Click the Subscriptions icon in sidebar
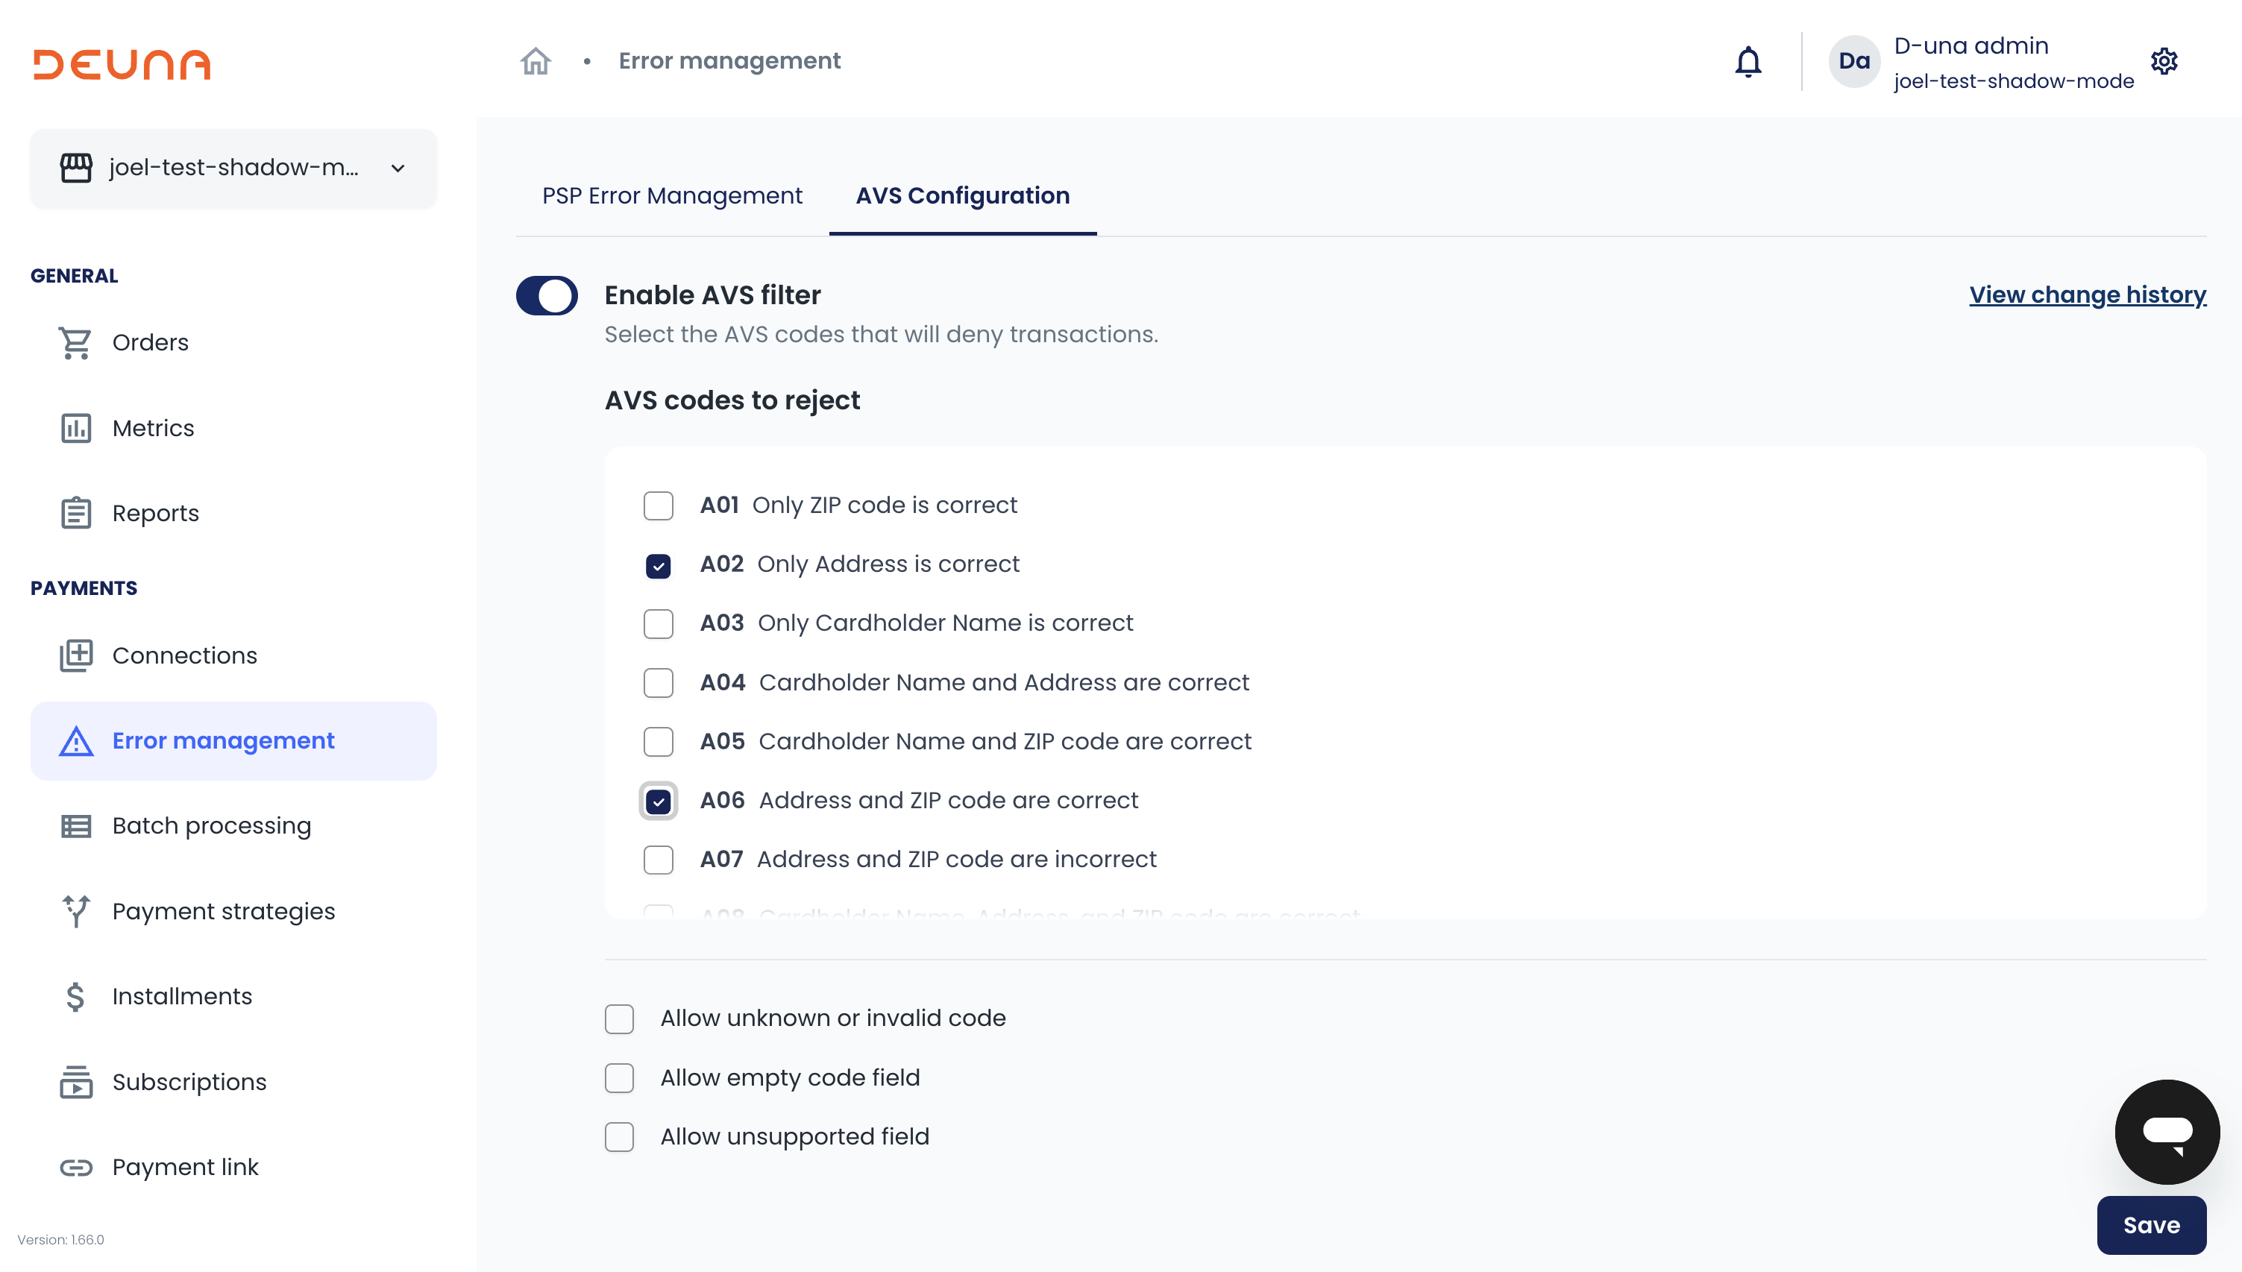2242x1272 pixels. [75, 1082]
